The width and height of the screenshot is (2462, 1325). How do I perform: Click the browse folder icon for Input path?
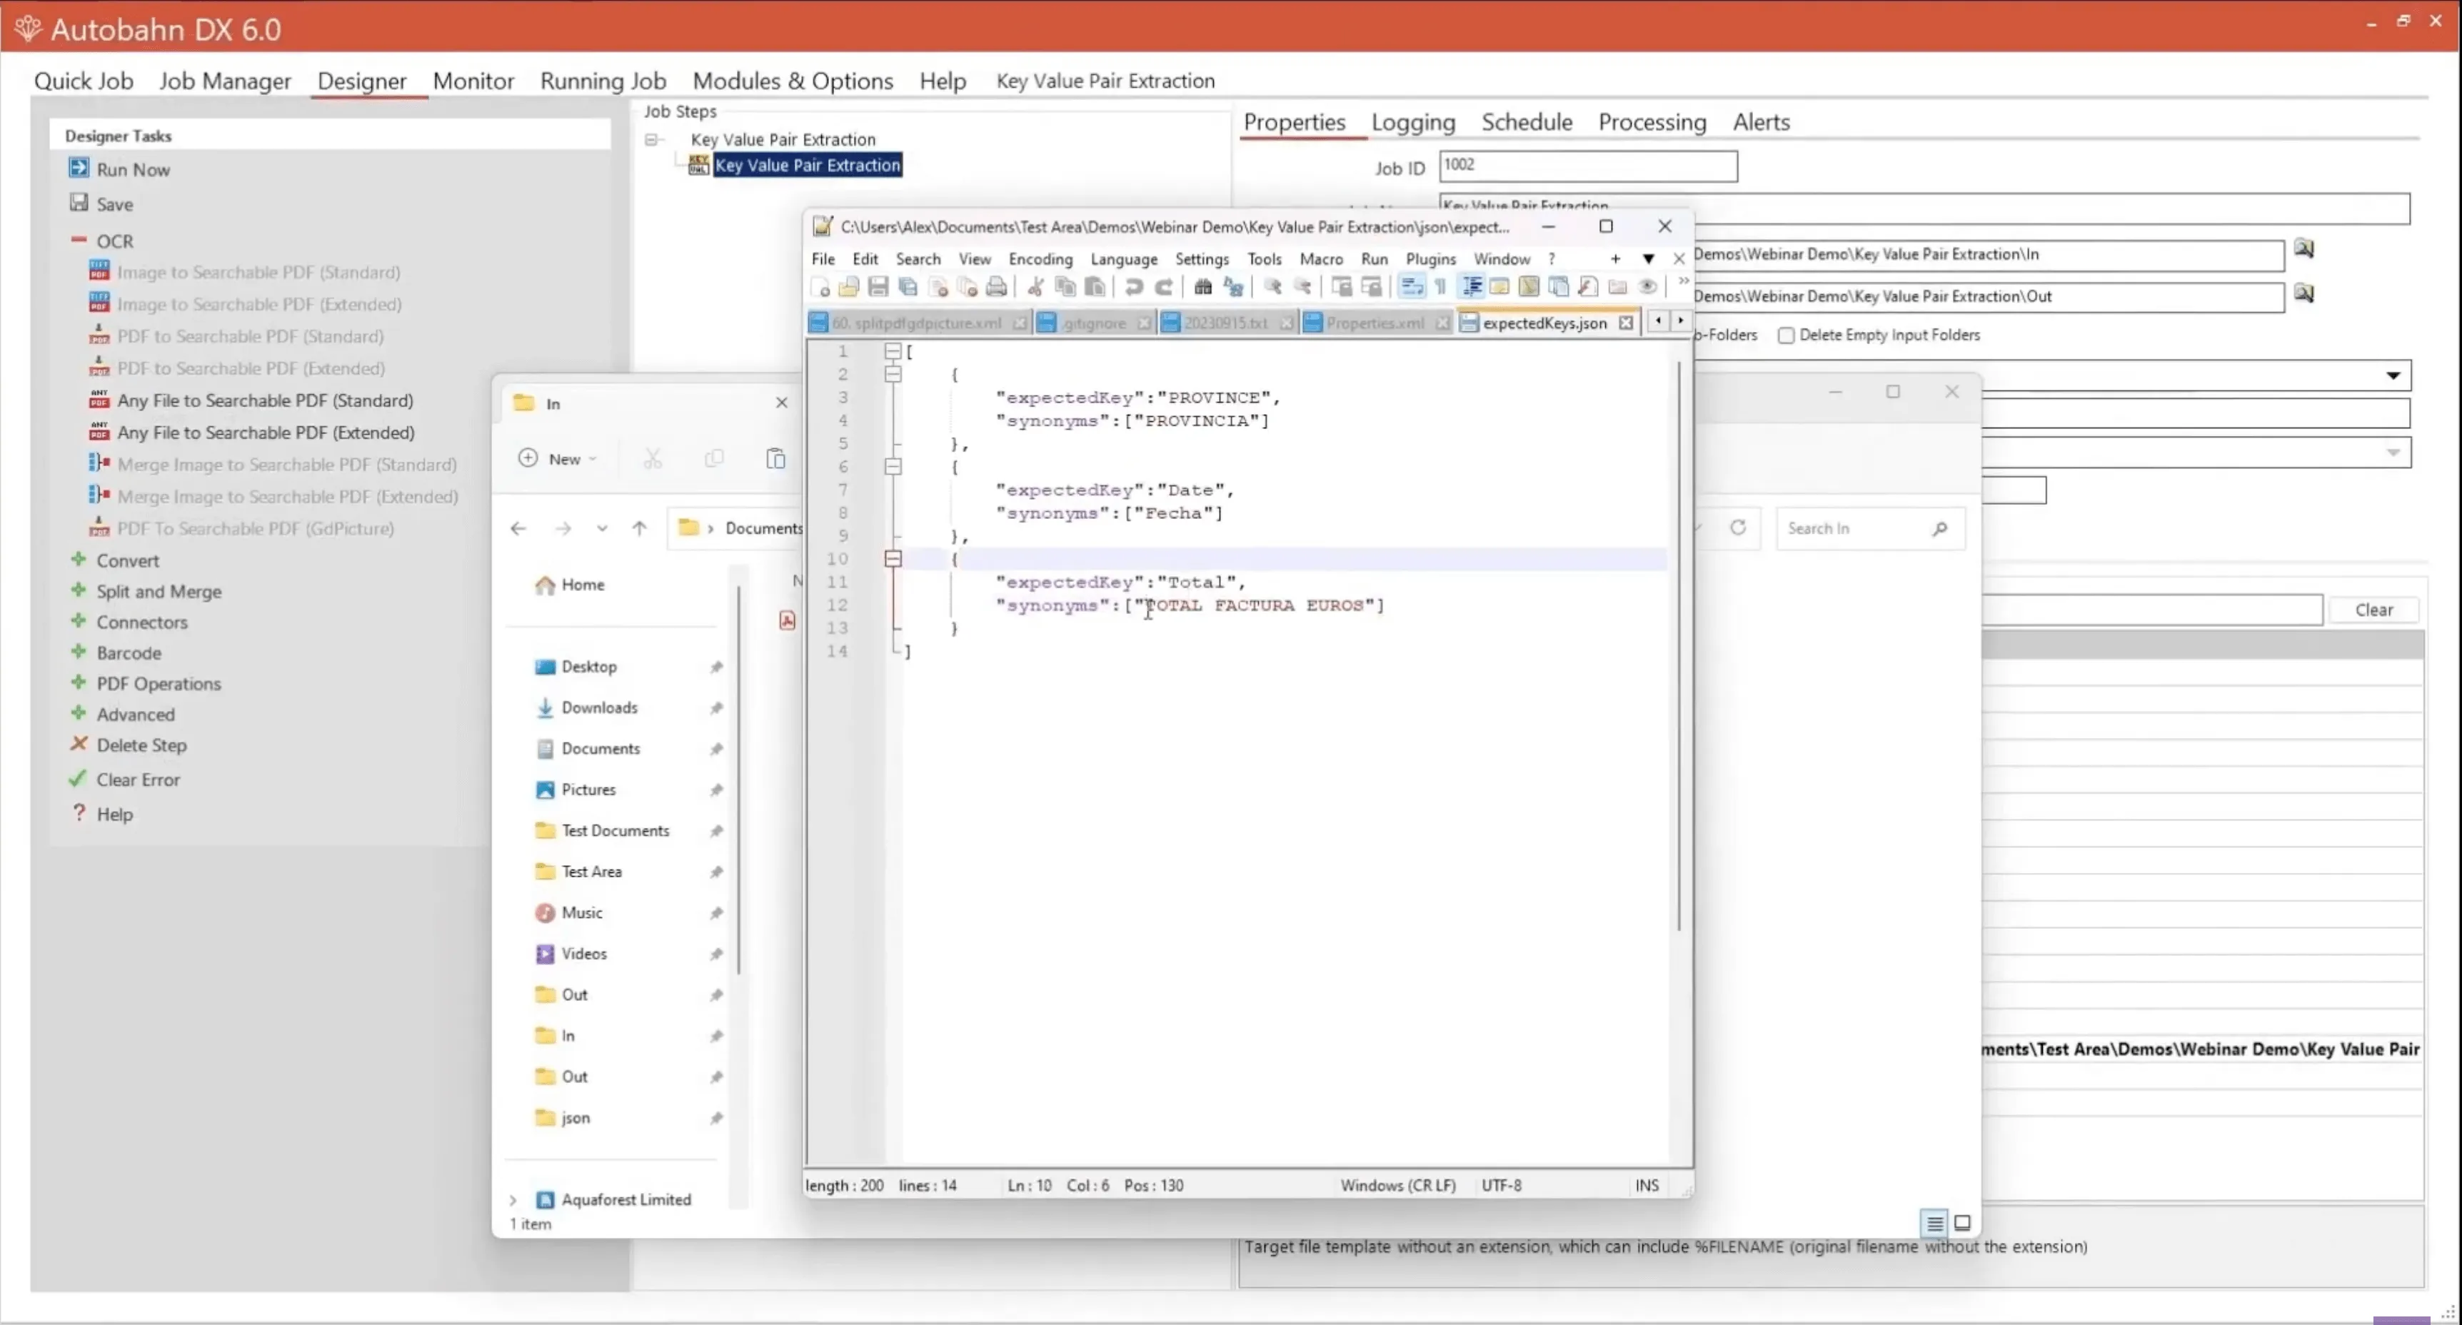[x=2304, y=248]
